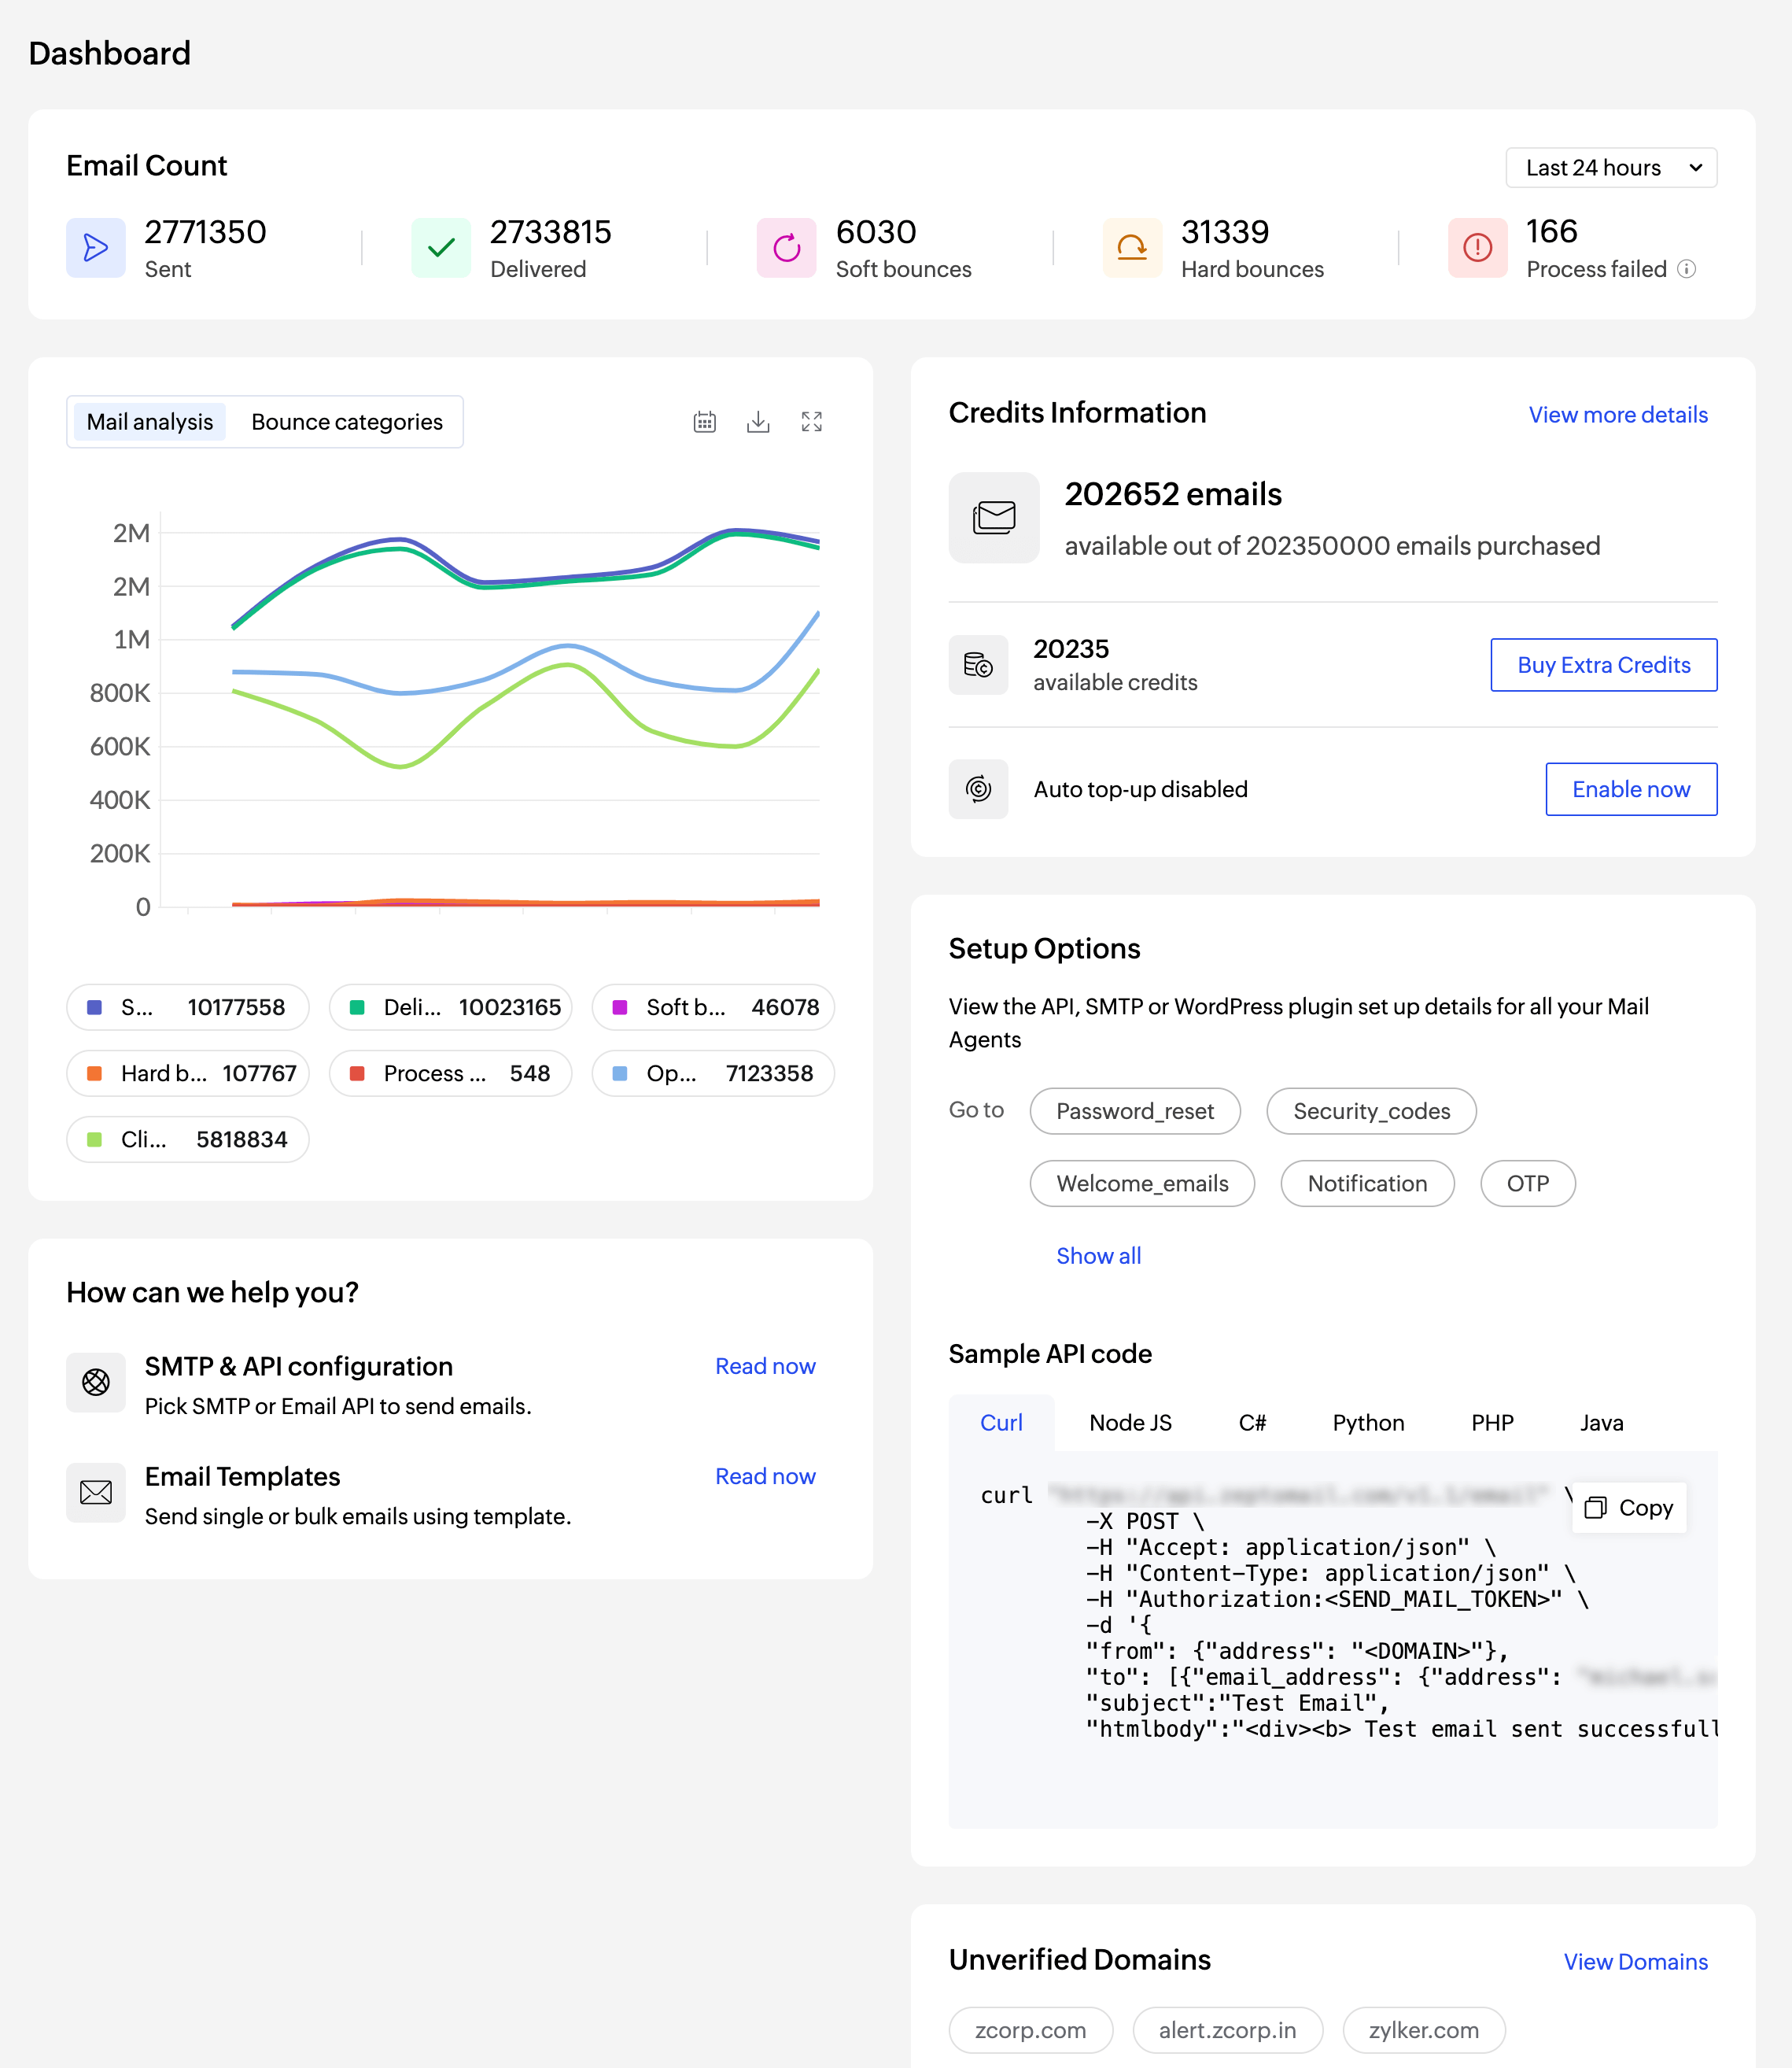1792x2068 pixels.
Task: Click the light-green Clicks legend swatch
Action: 95,1139
